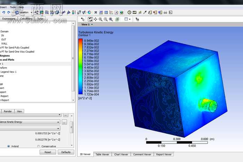Open the Function Calculator icon

[150, 13]
